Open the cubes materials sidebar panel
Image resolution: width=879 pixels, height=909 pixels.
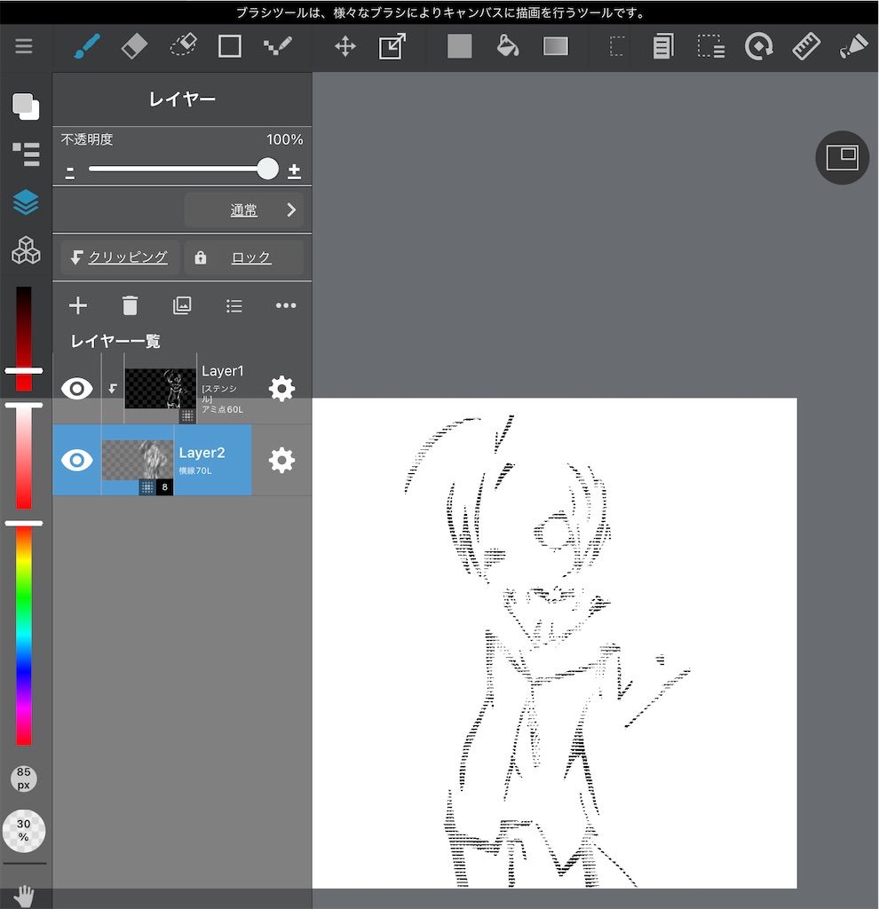coord(26,249)
